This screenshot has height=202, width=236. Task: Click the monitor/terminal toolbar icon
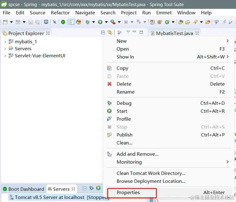46,22
